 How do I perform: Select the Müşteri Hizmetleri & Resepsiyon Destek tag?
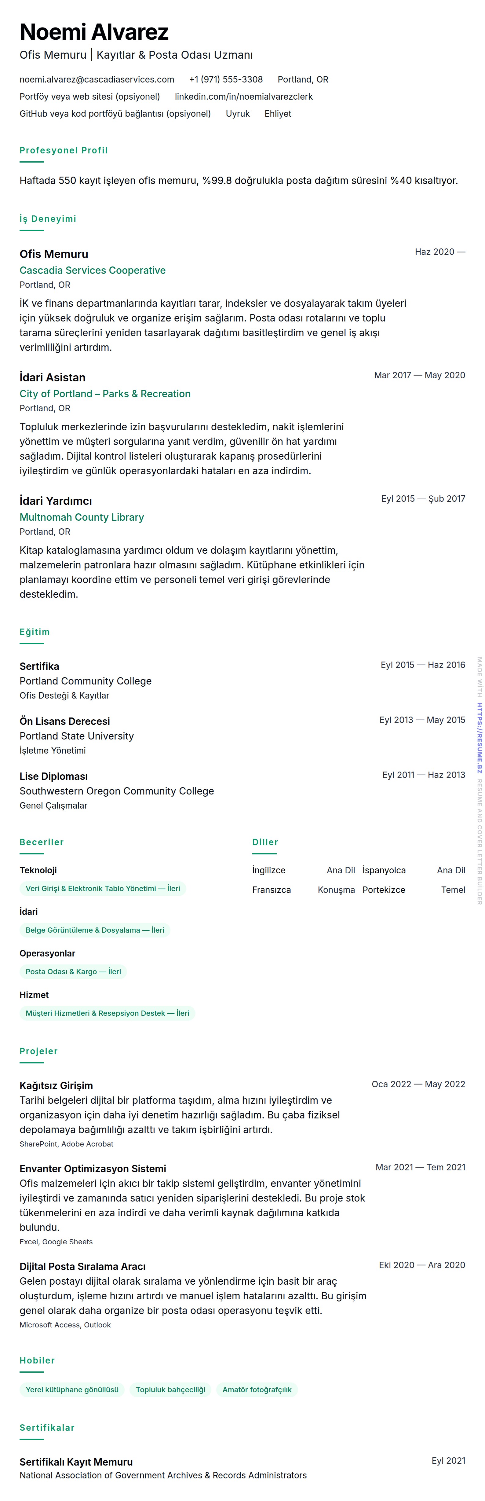click(107, 1013)
